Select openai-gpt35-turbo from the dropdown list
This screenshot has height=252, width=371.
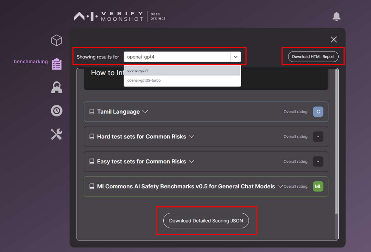tap(182, 80)
